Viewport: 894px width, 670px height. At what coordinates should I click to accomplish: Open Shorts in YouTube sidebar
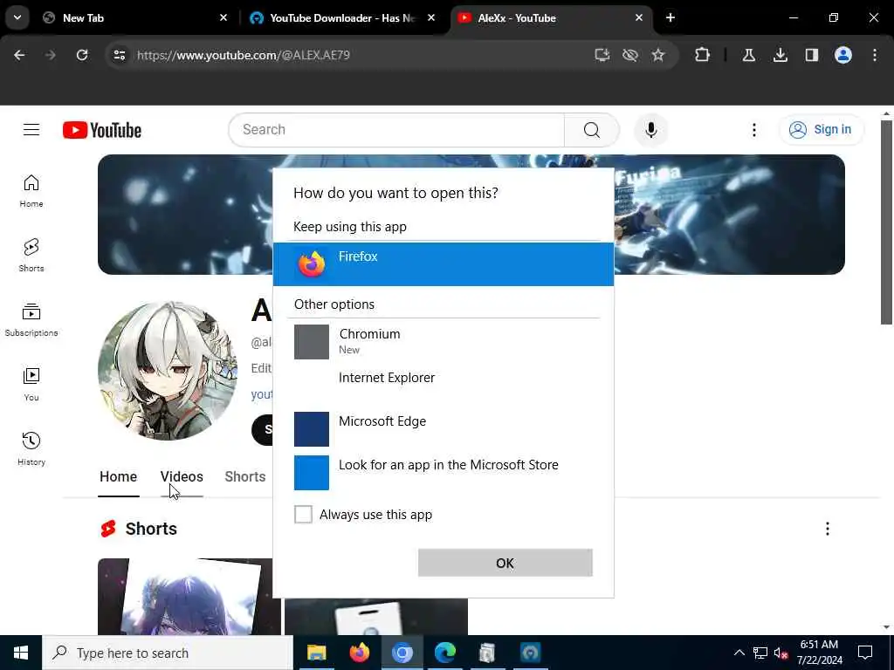[31, 256]
